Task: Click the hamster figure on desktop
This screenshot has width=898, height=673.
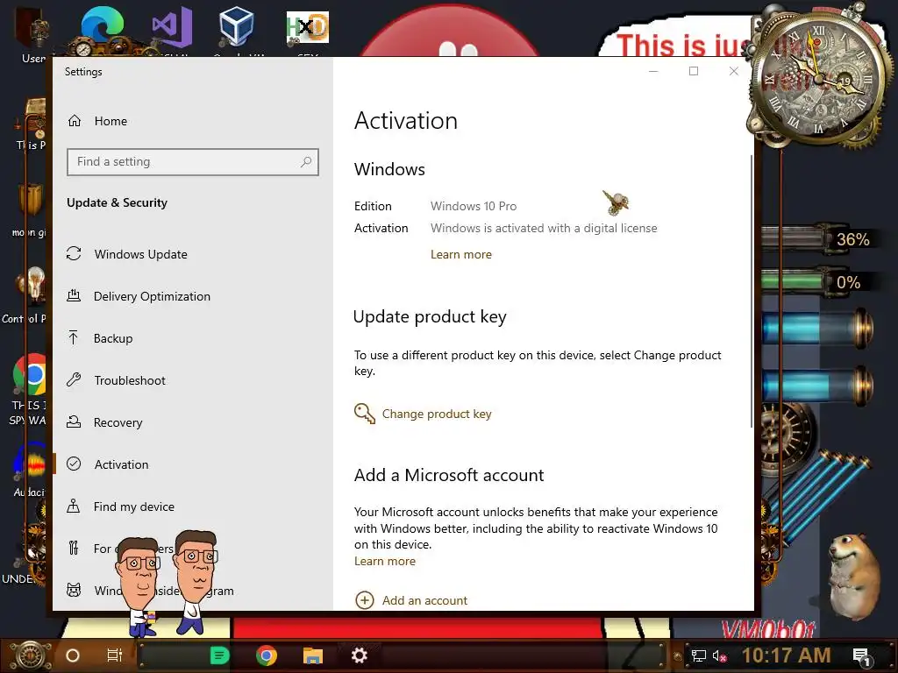Action: 855,577
